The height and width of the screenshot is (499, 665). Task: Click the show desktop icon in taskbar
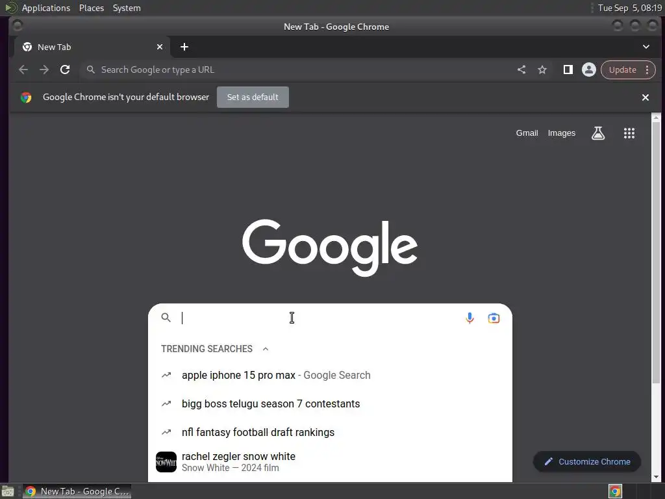click(x=8, y=491)
